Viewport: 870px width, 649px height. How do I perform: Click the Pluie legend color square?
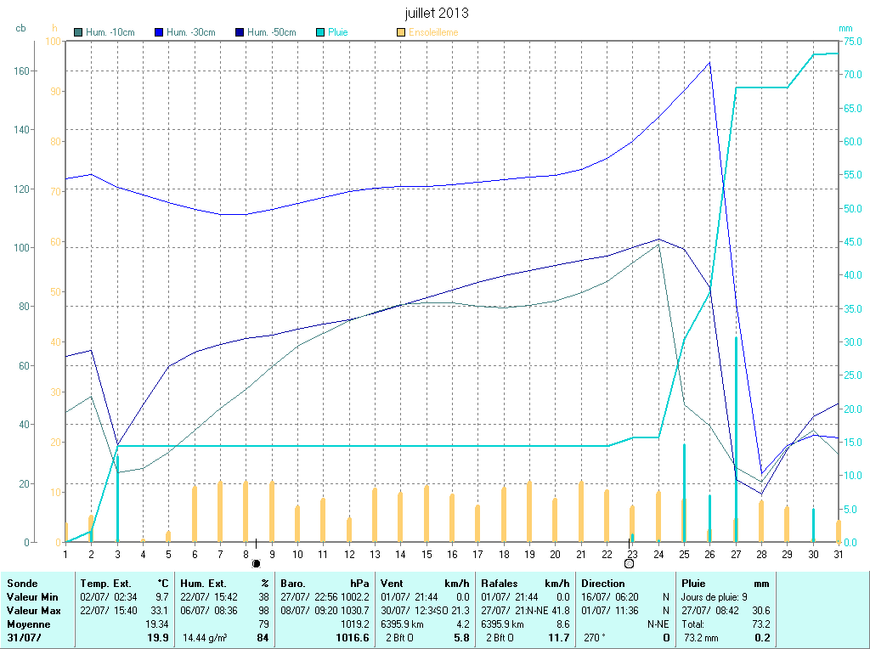[320, 32]
